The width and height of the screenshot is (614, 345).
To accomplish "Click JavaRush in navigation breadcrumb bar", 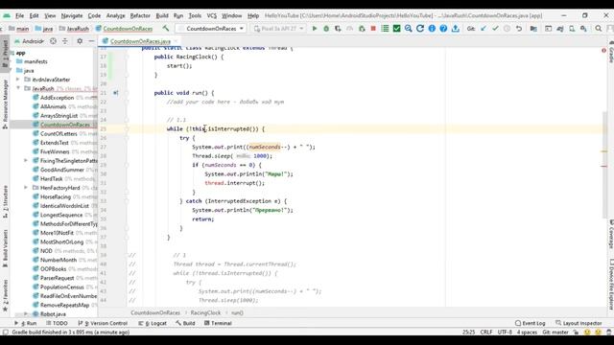I will (74, 29).
